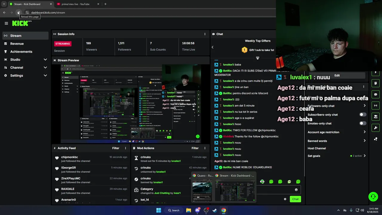Expand the Studio sidebar section

click(45, 60)
